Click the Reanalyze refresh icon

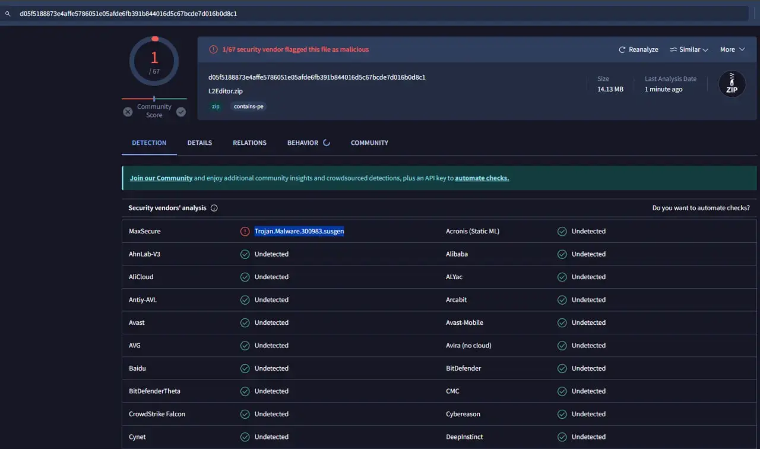click(x=622, y=50)
